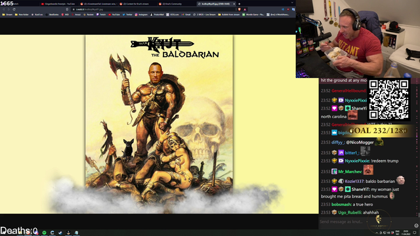Open the MSI bookmark
The width and height of the screenshot is (420, 236).
coord(65,14)
